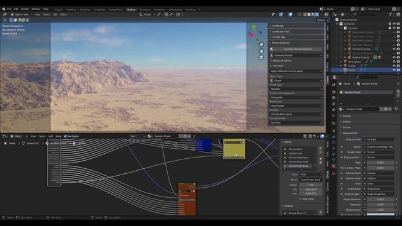Open the Window menu
Screen dimensions: 402x226
[36, 9]
